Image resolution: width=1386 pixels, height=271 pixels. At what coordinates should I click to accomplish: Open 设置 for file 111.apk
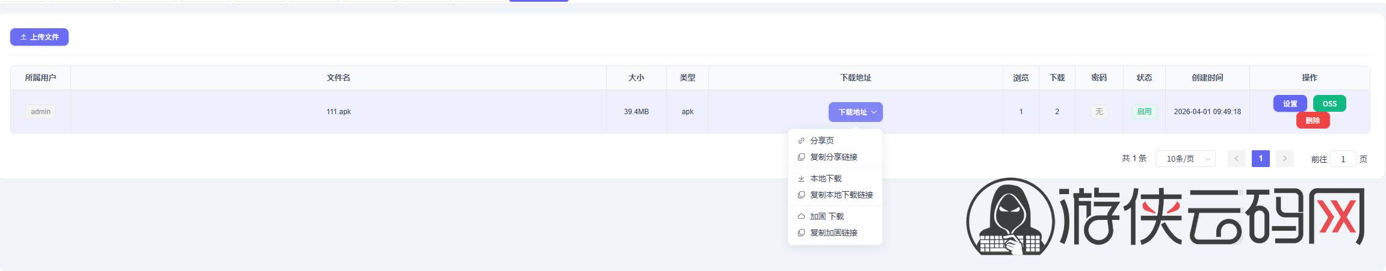pos(1290,104)
